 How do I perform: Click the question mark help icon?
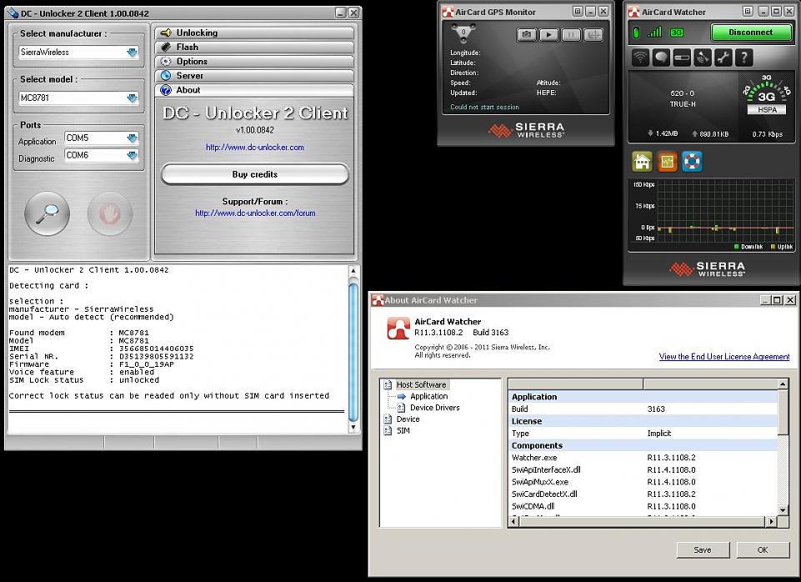click(x=743, y=58)
